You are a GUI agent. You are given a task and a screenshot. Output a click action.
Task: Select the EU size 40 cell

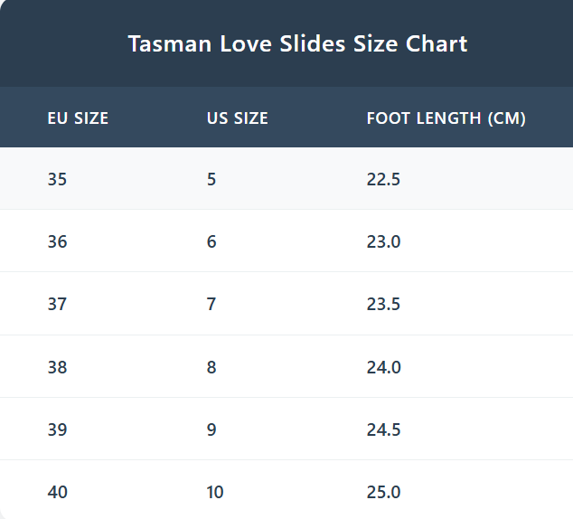58,492
